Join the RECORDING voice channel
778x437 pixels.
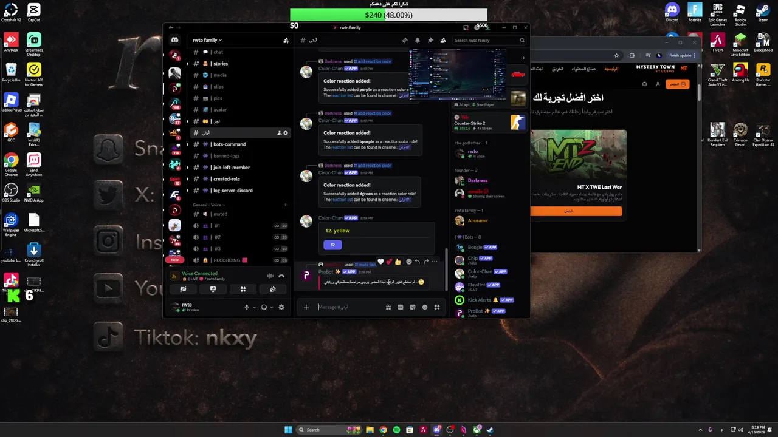point(239,260)
